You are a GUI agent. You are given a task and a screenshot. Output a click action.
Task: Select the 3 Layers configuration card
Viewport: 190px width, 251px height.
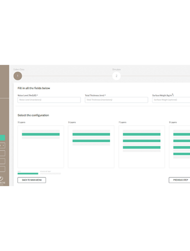(x=40, y=147)
